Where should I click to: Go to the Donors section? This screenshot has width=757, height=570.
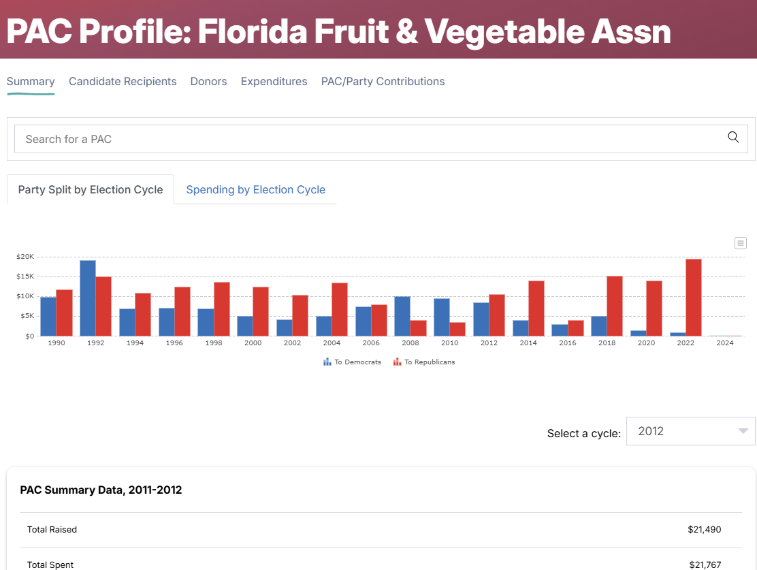click(208, 82)
